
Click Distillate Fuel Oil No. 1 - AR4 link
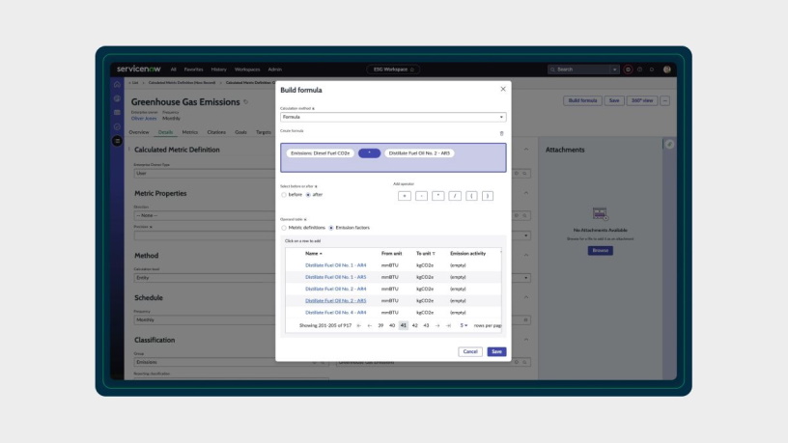(x=335, y=263)
